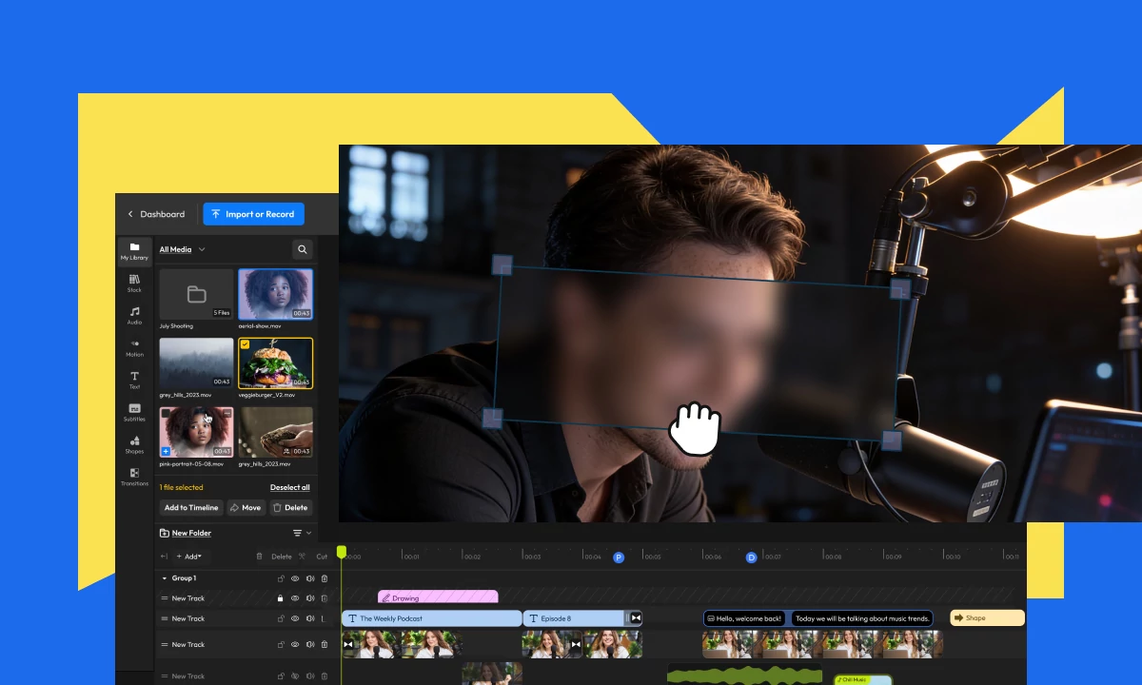Select the Motion panel in sidebar
Viewport: 1142px width, 685px height.
(134, 348)
